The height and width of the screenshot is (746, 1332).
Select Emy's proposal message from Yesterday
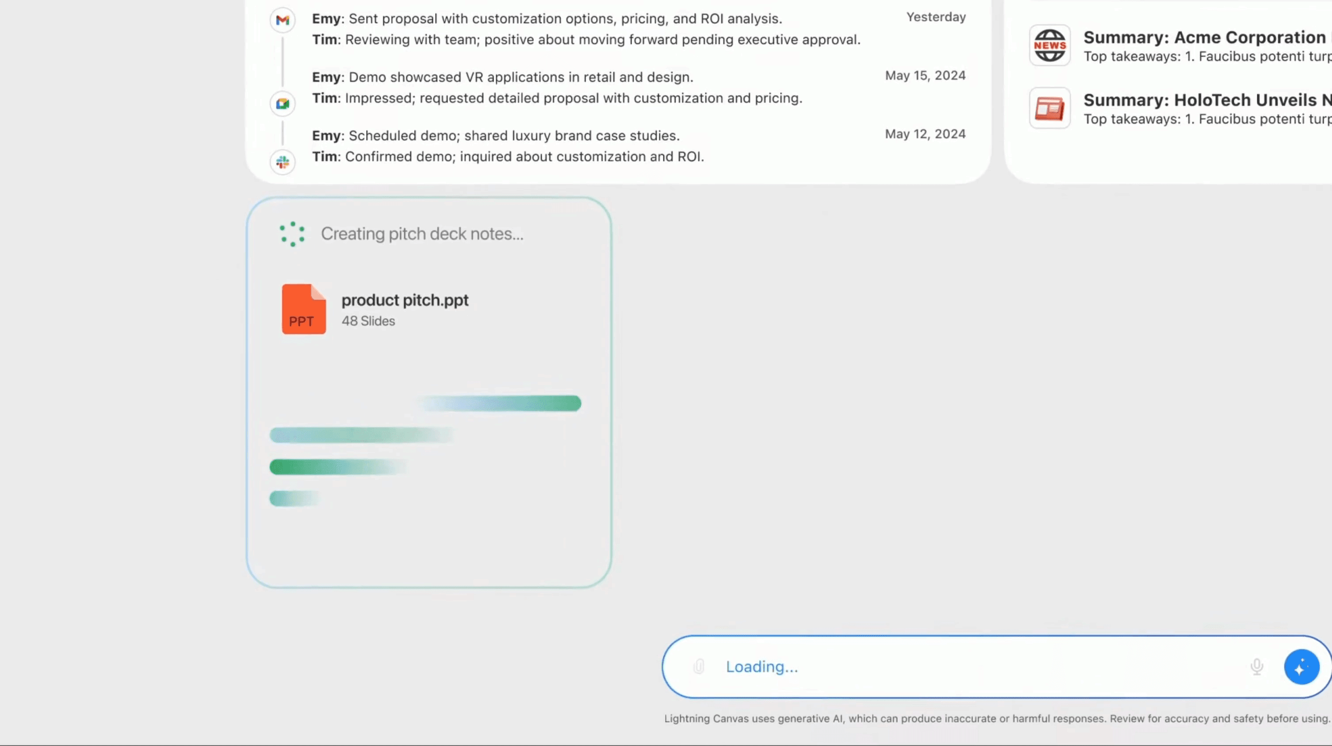[547, 19]
